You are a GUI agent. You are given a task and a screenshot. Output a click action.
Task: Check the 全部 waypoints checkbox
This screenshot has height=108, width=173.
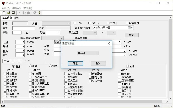click(127, 66)
